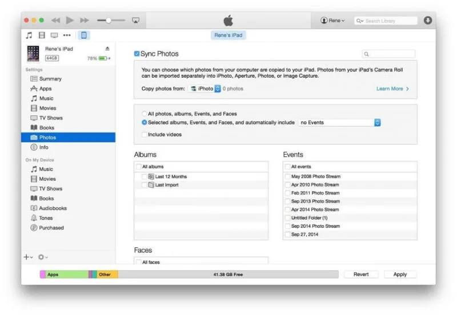Open the downloads arrow icon
This screenshot has height=315, width=457.
[x=428, y=21]
